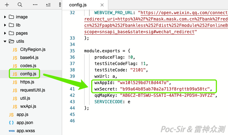Select the image folder icon
This screenshot has height=135, width=228.
[x=11, y=17]
